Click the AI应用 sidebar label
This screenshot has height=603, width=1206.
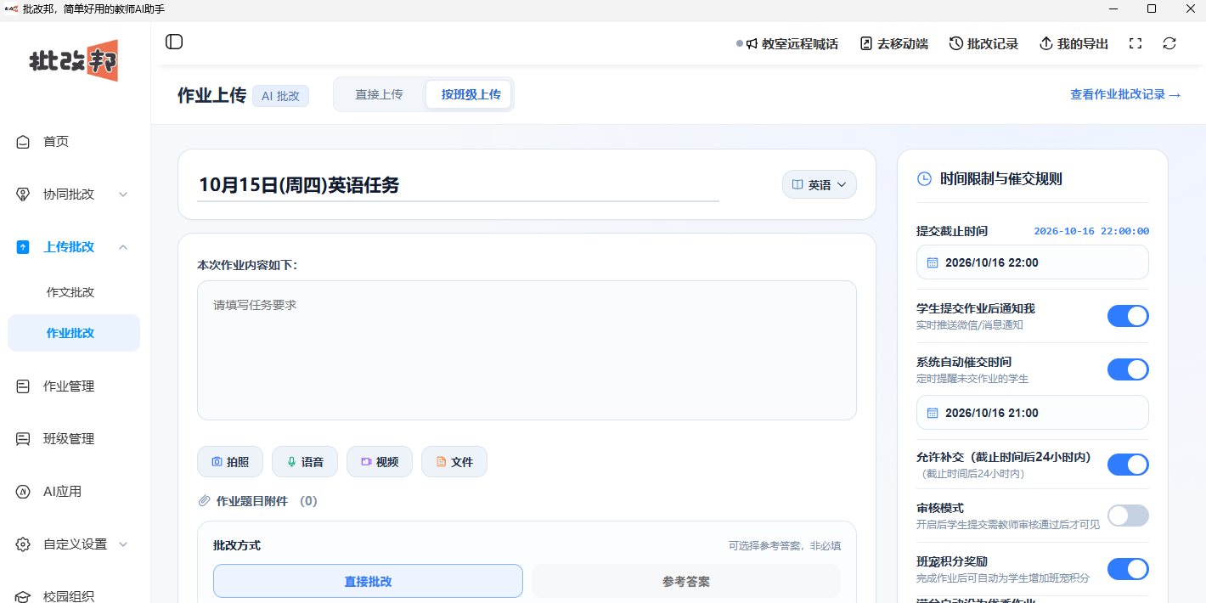tap(62, 492)
